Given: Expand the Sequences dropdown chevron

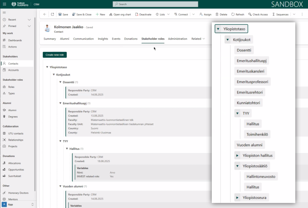Looking at the screenshot, I should (294, 15).
